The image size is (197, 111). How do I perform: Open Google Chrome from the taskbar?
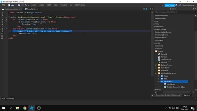click(25, 108)
